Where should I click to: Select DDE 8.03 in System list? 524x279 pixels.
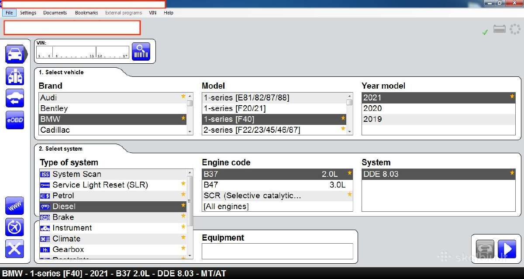coord(438,174)
